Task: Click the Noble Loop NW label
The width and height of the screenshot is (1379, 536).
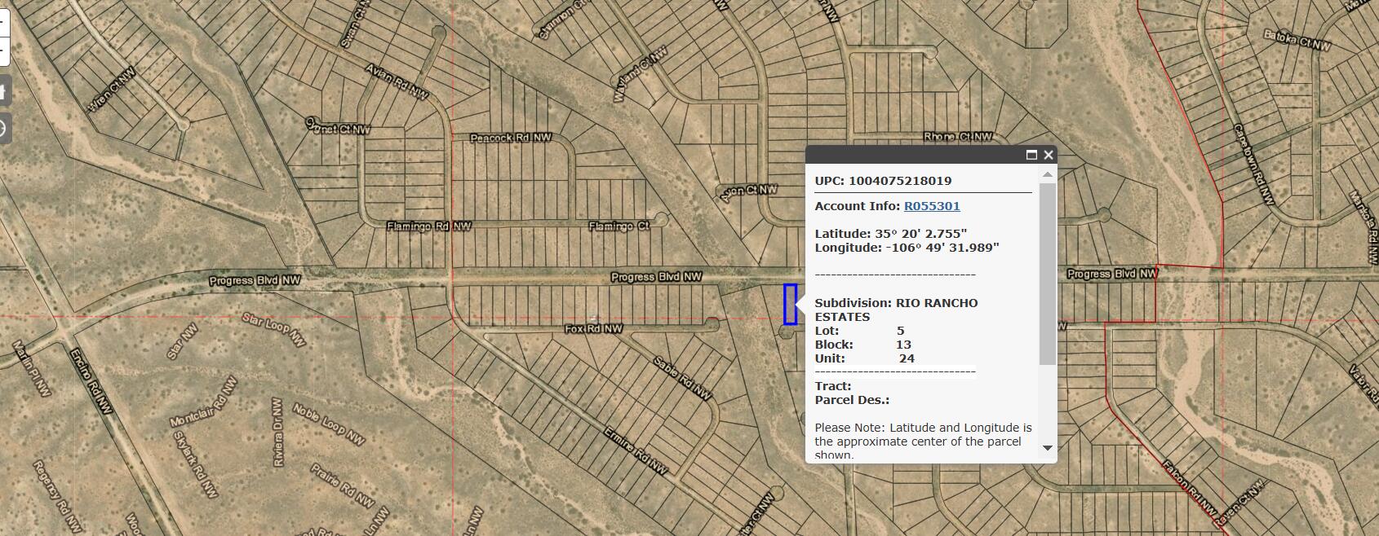Action: click(x=328, y=424)
